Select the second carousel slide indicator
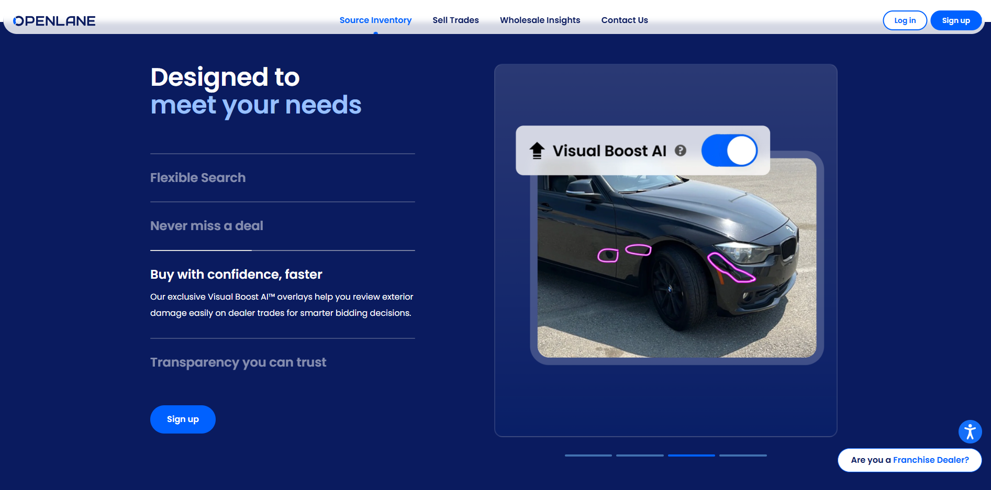Viewport: 991px width, 490px height. 640,455
